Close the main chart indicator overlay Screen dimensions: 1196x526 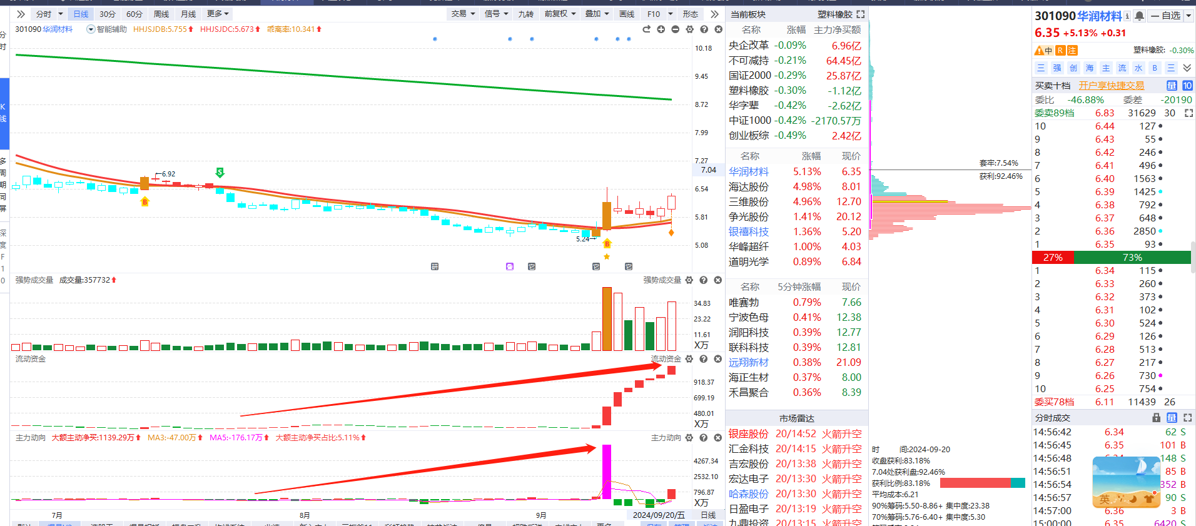pyautogui.click(x=719, y=29)
